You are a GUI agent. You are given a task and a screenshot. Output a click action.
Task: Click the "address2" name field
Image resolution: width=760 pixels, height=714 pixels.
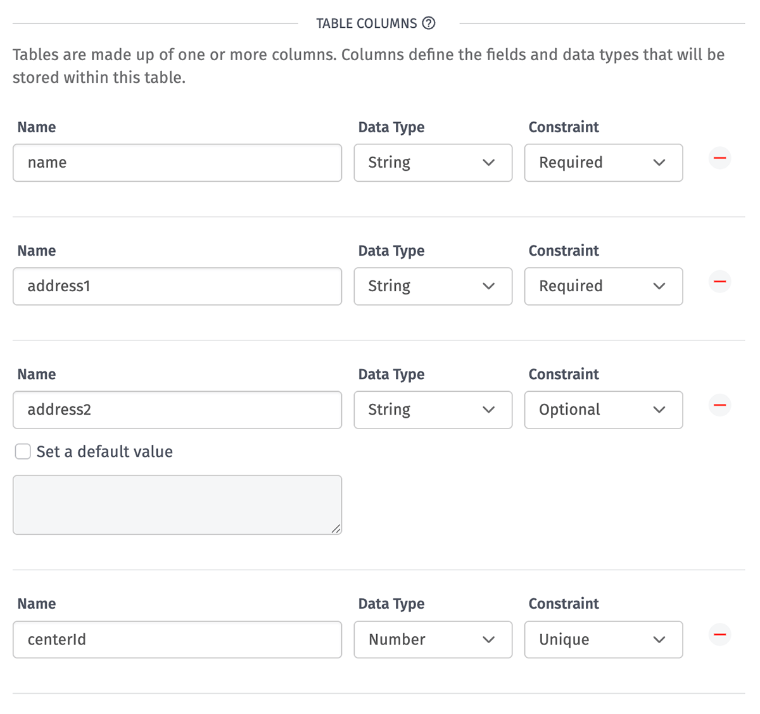(177, 410)
